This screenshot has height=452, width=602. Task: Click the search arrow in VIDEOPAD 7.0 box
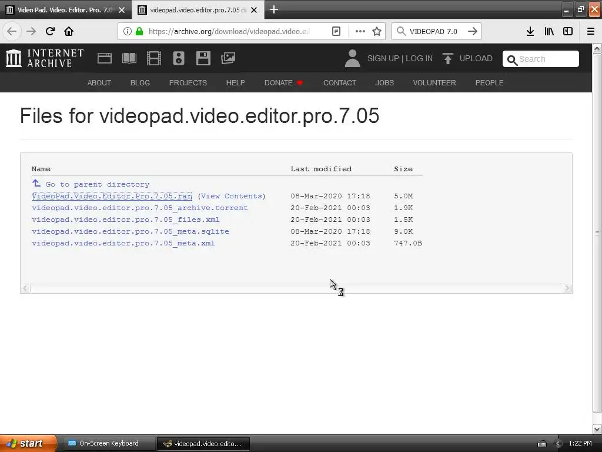point(473,31)
